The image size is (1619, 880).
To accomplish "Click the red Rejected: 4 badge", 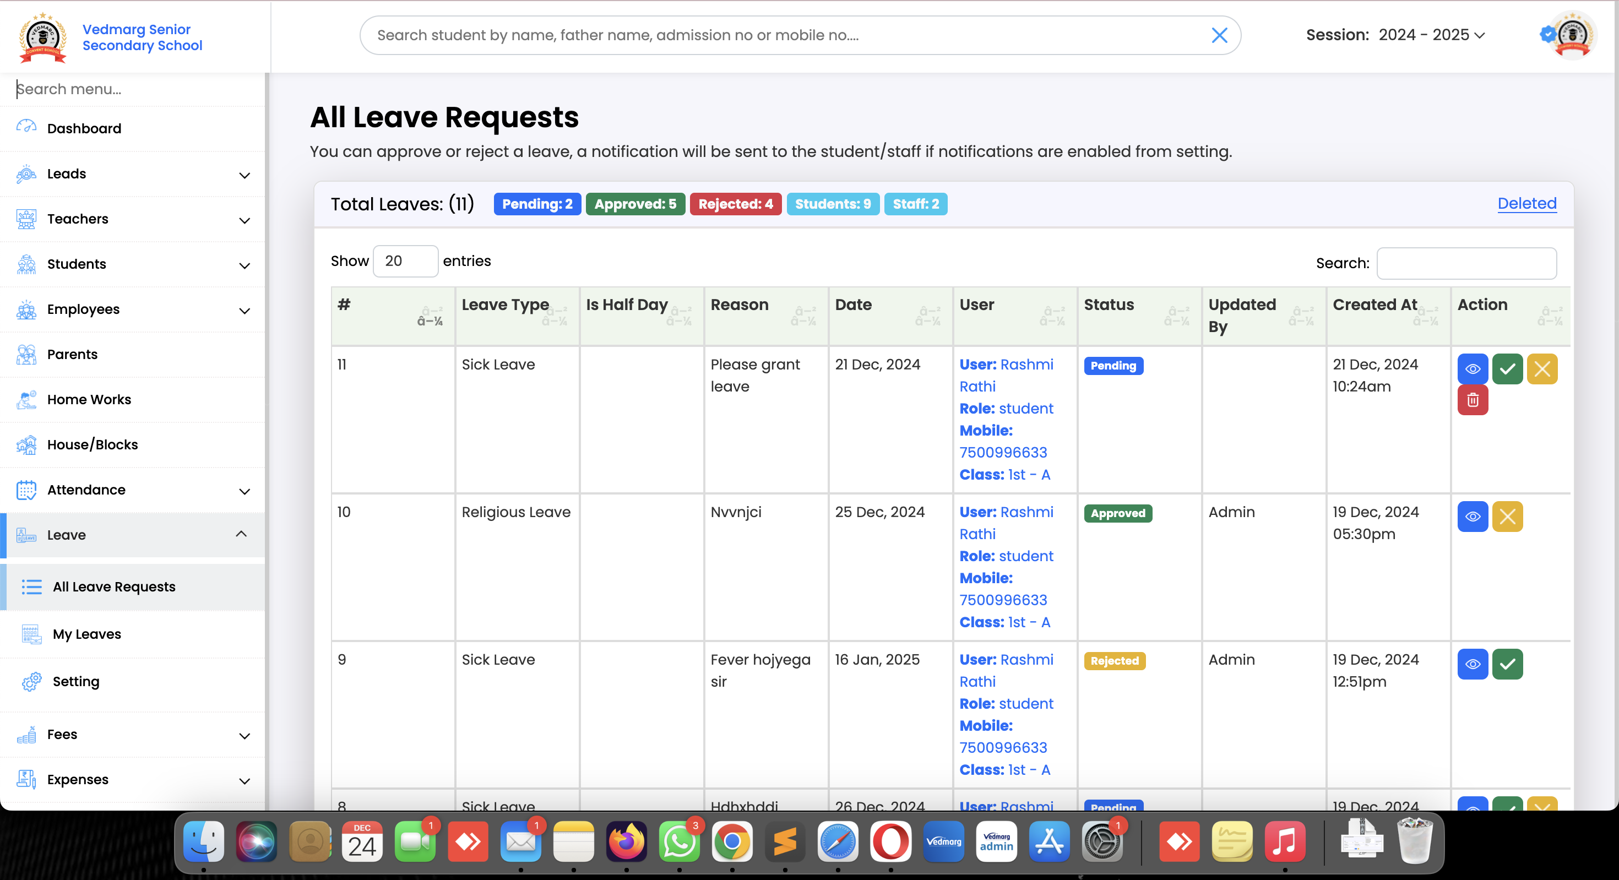I will pyautogui.click(x=735, y=204).
